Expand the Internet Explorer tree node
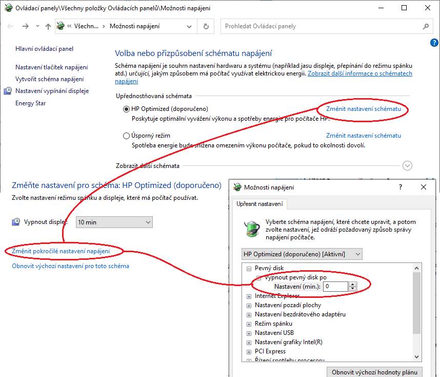This screenshot has width=440, height=377. pyautogui.click(x=249, y=296)
